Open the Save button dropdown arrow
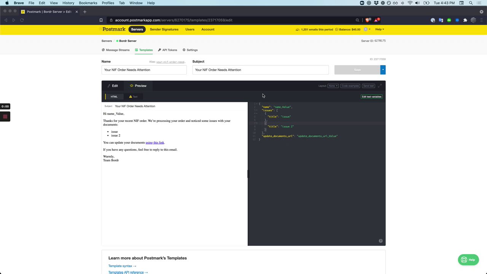 tap(383, 70)
